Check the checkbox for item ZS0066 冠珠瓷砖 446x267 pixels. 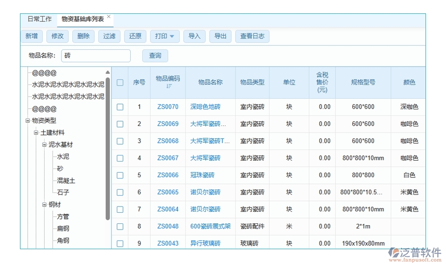[x=120, y=175]
